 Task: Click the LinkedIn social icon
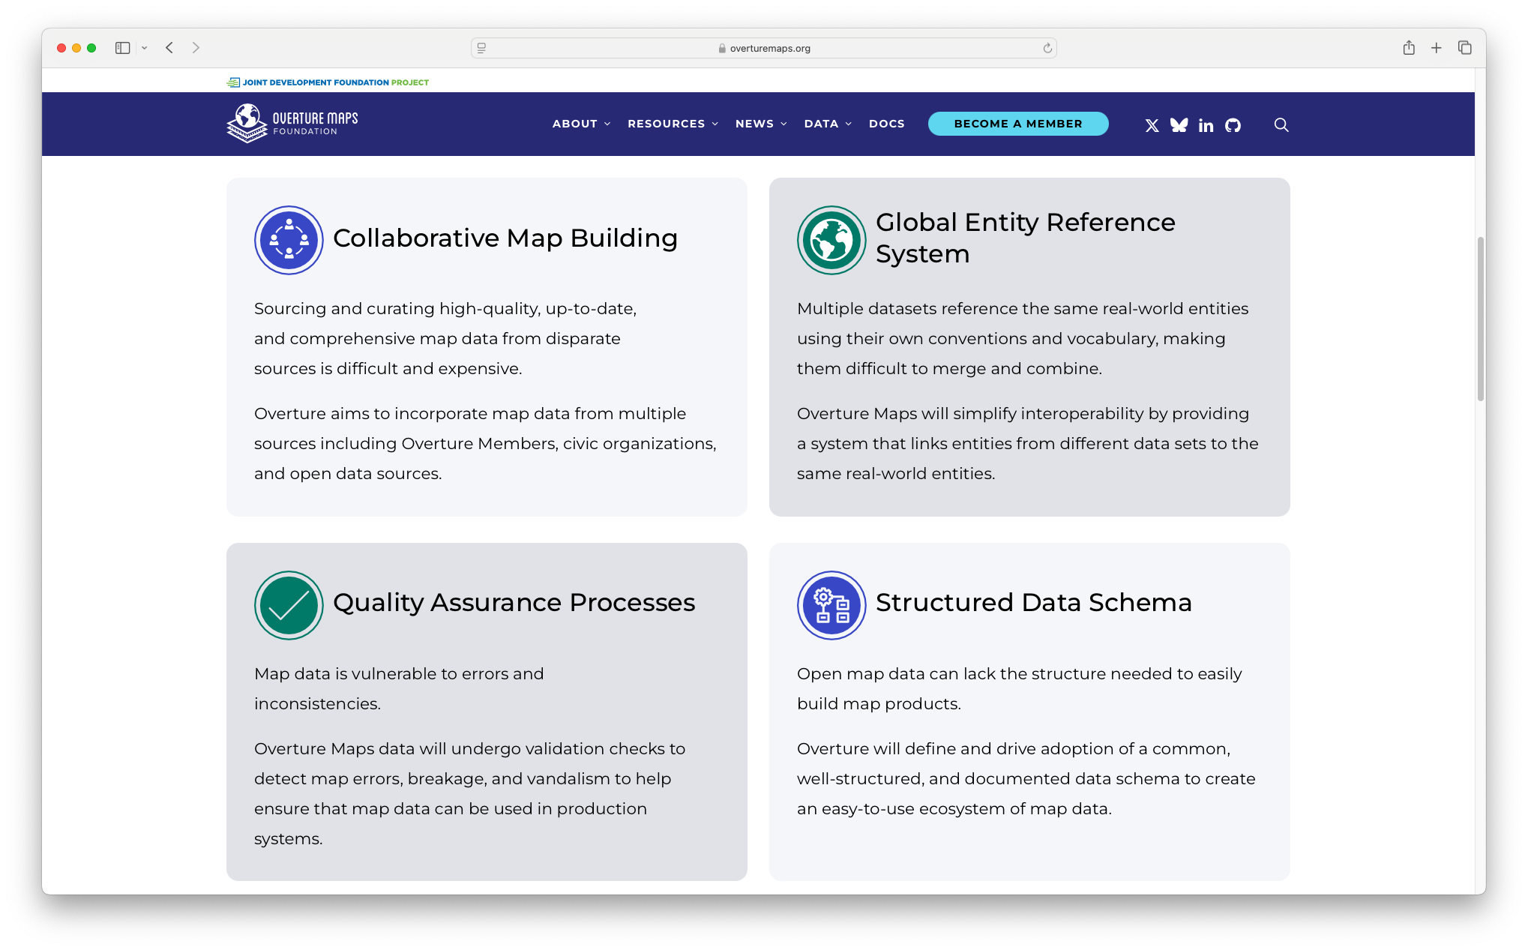coord(1206,124)
